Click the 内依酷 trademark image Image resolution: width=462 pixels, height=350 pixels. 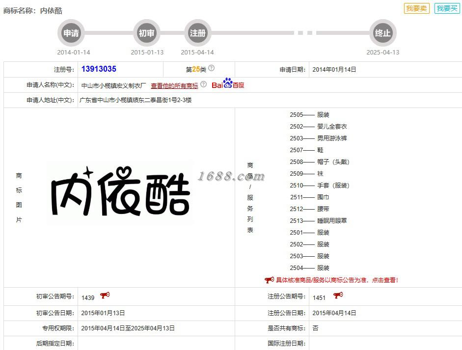click(x=120, y=192)
